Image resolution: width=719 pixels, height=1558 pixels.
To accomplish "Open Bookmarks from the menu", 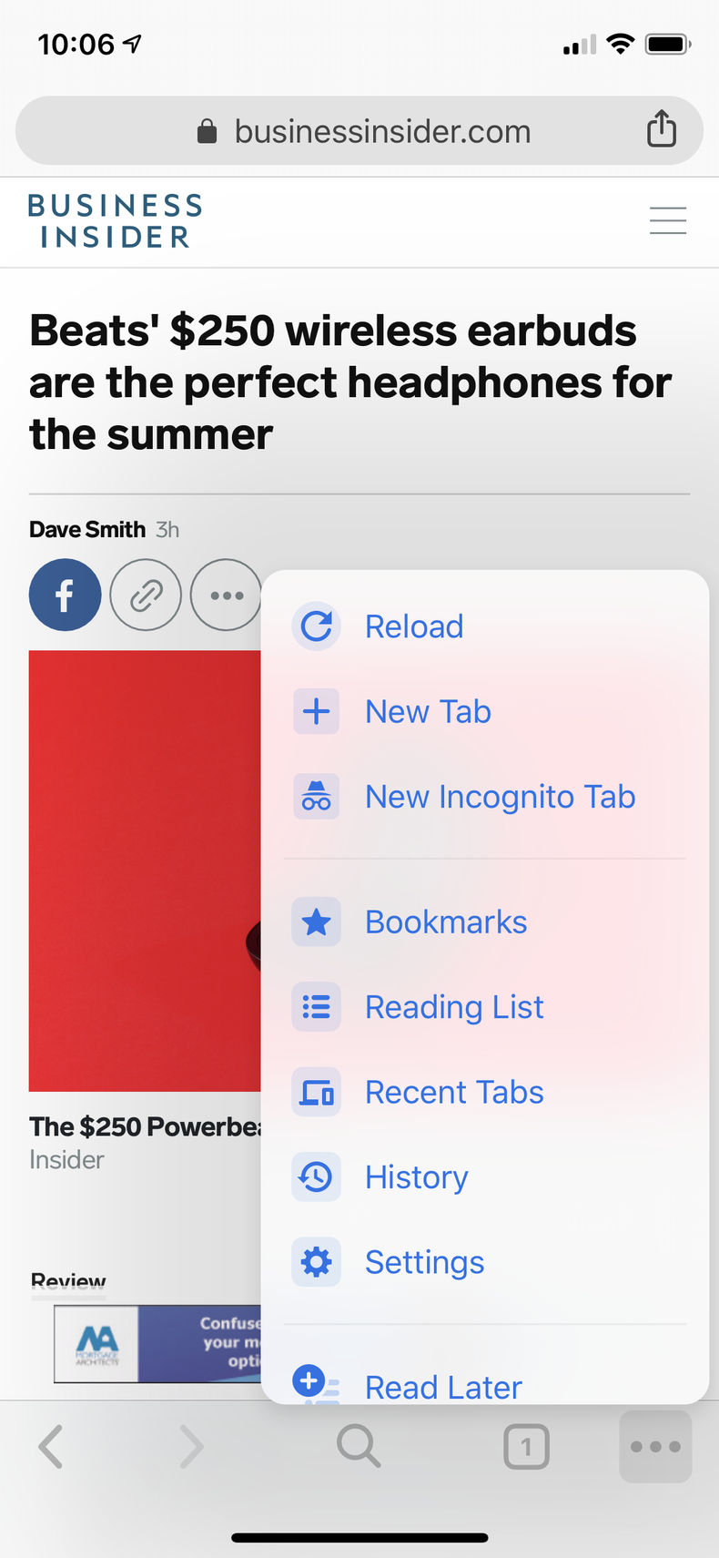I will (x=446, y=922).
